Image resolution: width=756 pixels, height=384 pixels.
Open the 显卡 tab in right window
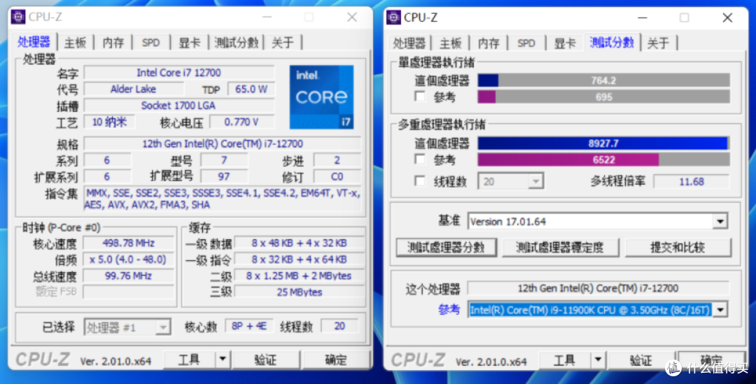[565, 43]
